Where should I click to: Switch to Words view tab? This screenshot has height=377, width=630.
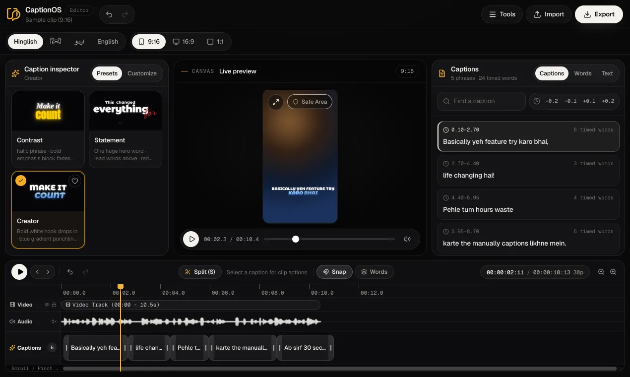(583, 73)
